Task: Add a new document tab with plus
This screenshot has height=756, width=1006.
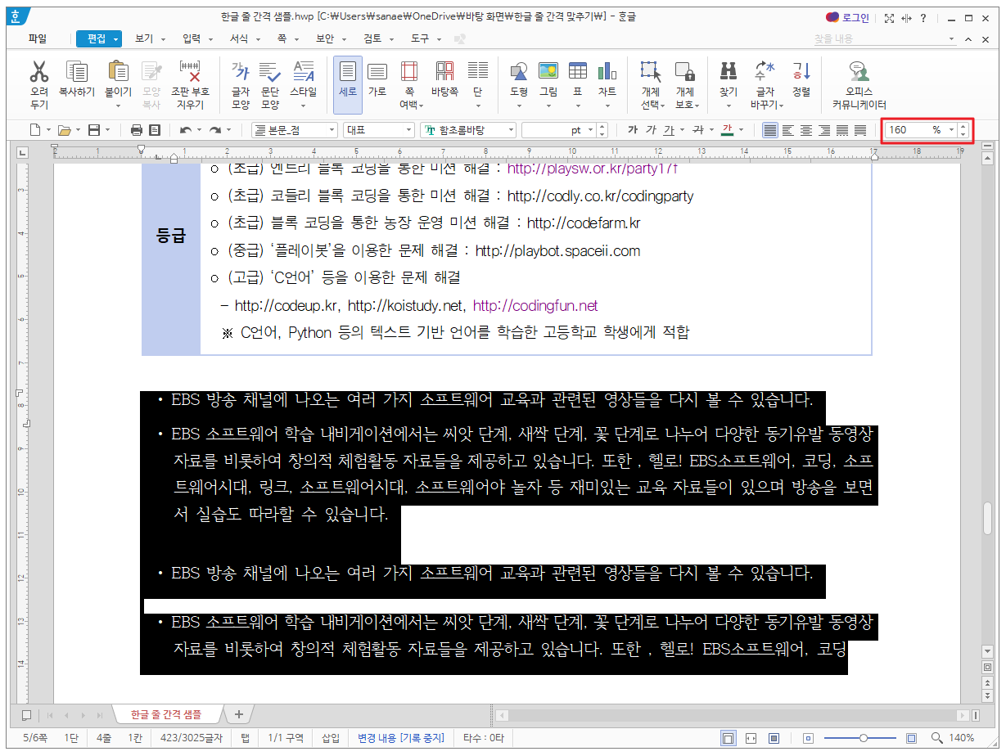Action: 239,714
